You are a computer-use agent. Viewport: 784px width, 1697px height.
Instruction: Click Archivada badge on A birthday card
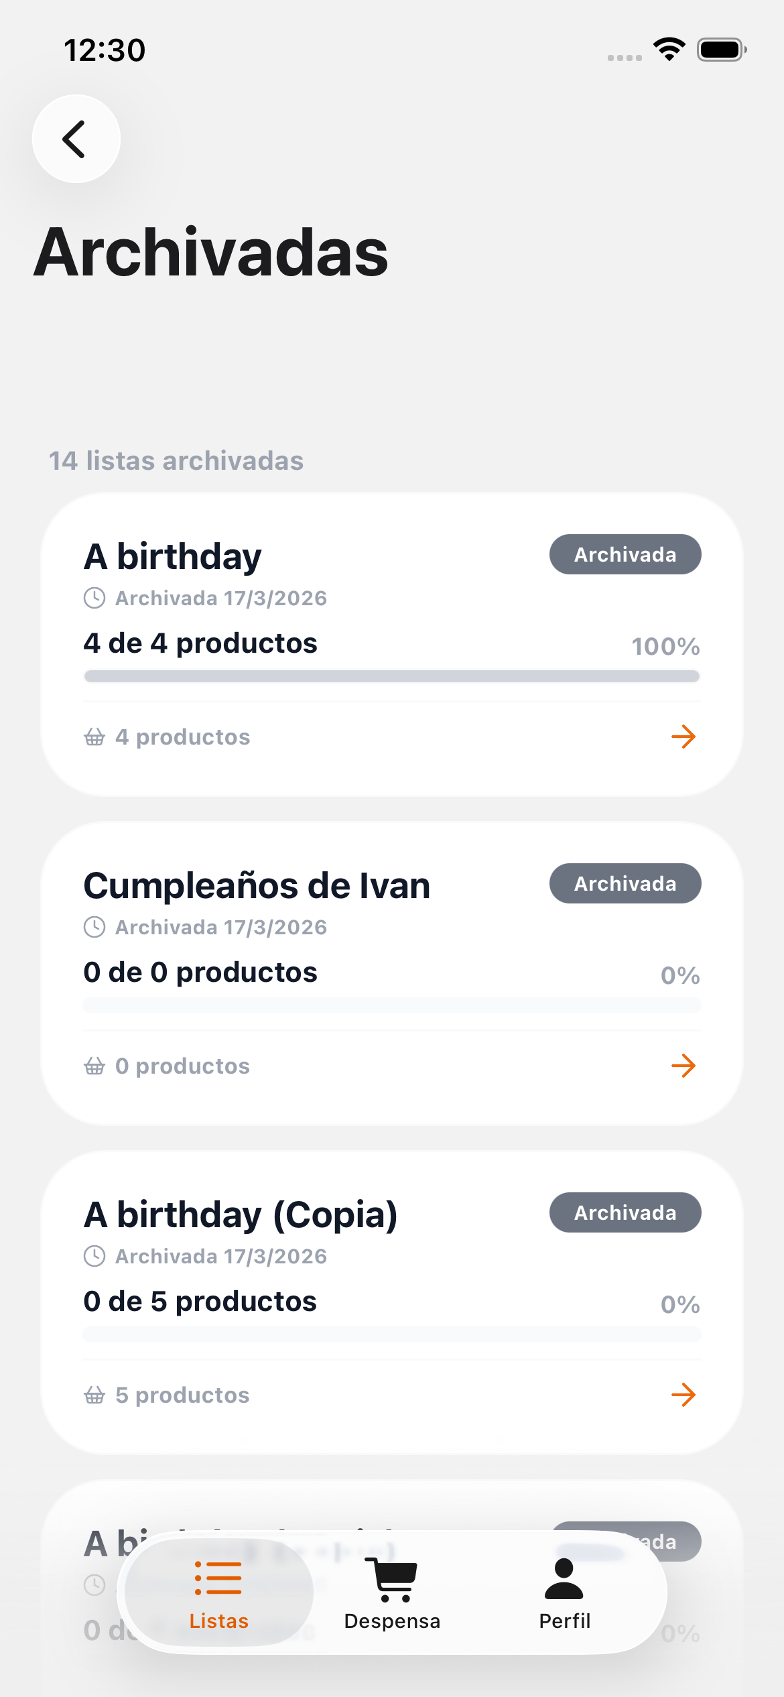625,554
